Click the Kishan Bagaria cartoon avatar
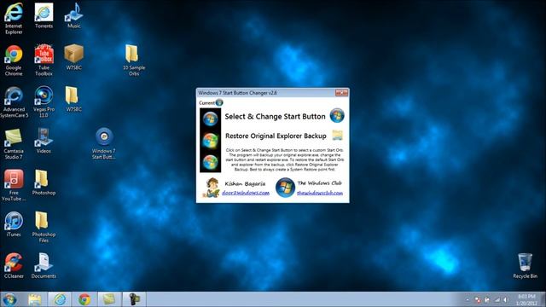This screenshot has width=546, height=307. (211, 188)
